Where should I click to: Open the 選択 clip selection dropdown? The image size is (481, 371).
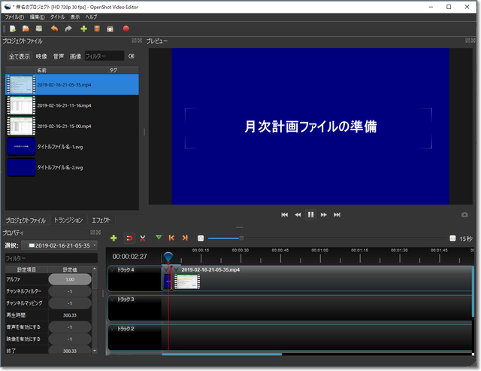(62, 245)
